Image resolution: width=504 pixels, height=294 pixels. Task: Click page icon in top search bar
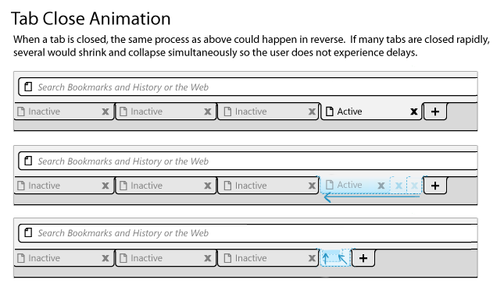(x=28, y=87)
